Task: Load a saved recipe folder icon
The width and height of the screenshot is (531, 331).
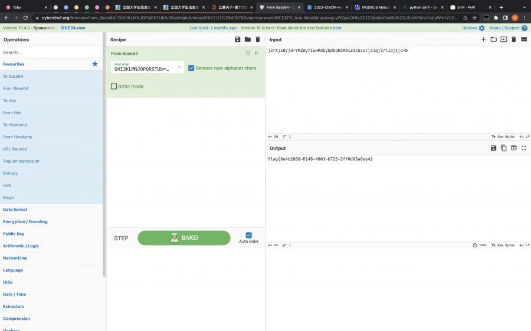Action: (248, 39)
